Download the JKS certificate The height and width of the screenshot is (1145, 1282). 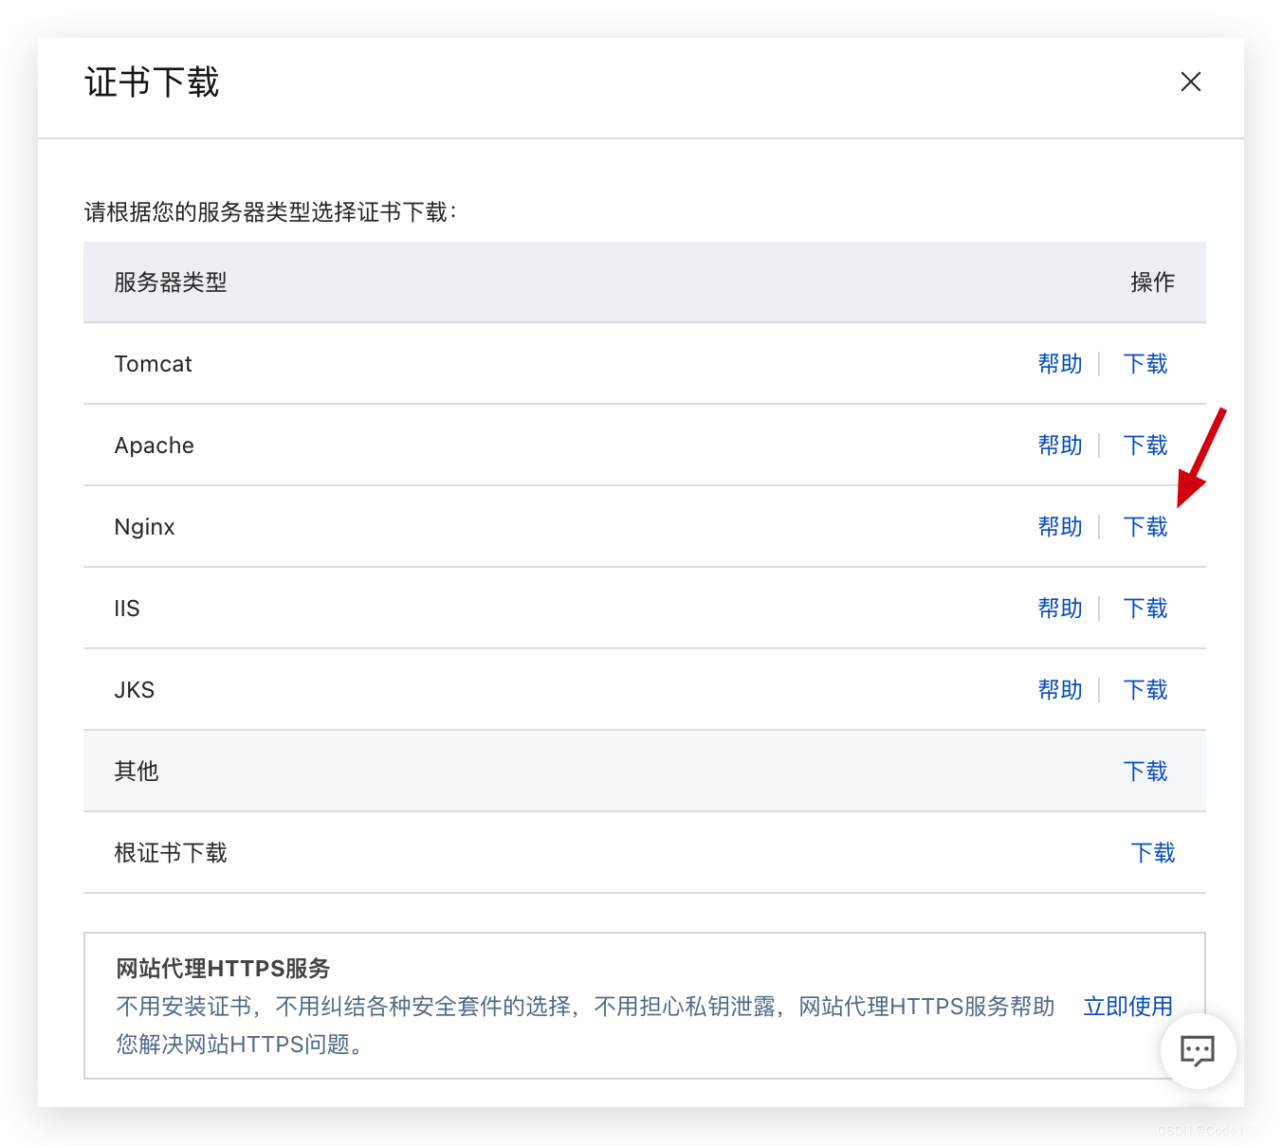click(x=1145, y=690)
